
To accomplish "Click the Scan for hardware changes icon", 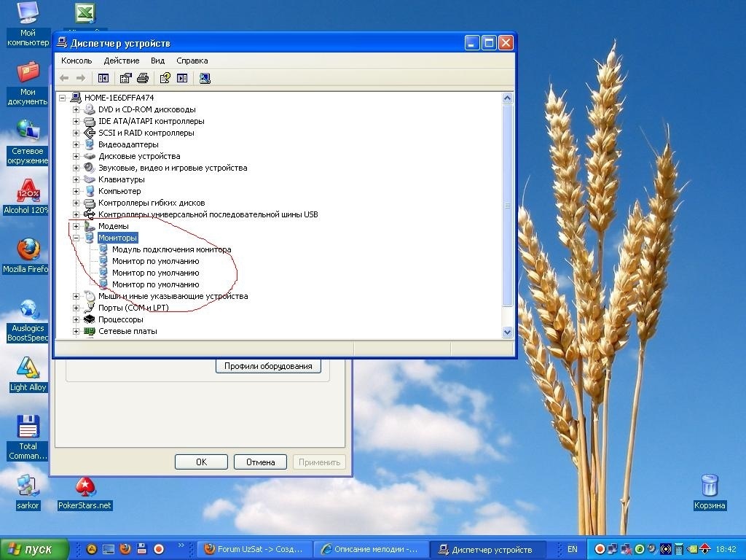I will tap(205, 78).
